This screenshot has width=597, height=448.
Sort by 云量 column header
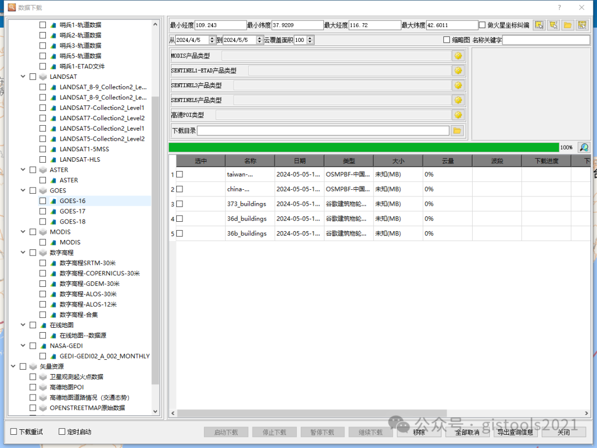pyautogui.click(x=448, y=161)
